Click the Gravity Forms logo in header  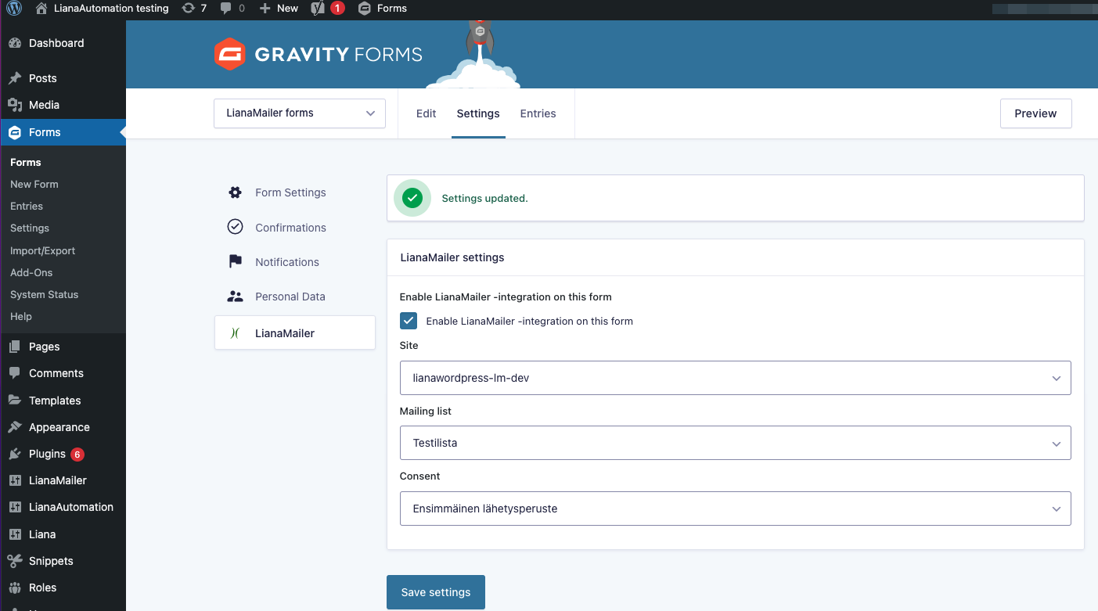pyautogui.click(x=318, y=54)
